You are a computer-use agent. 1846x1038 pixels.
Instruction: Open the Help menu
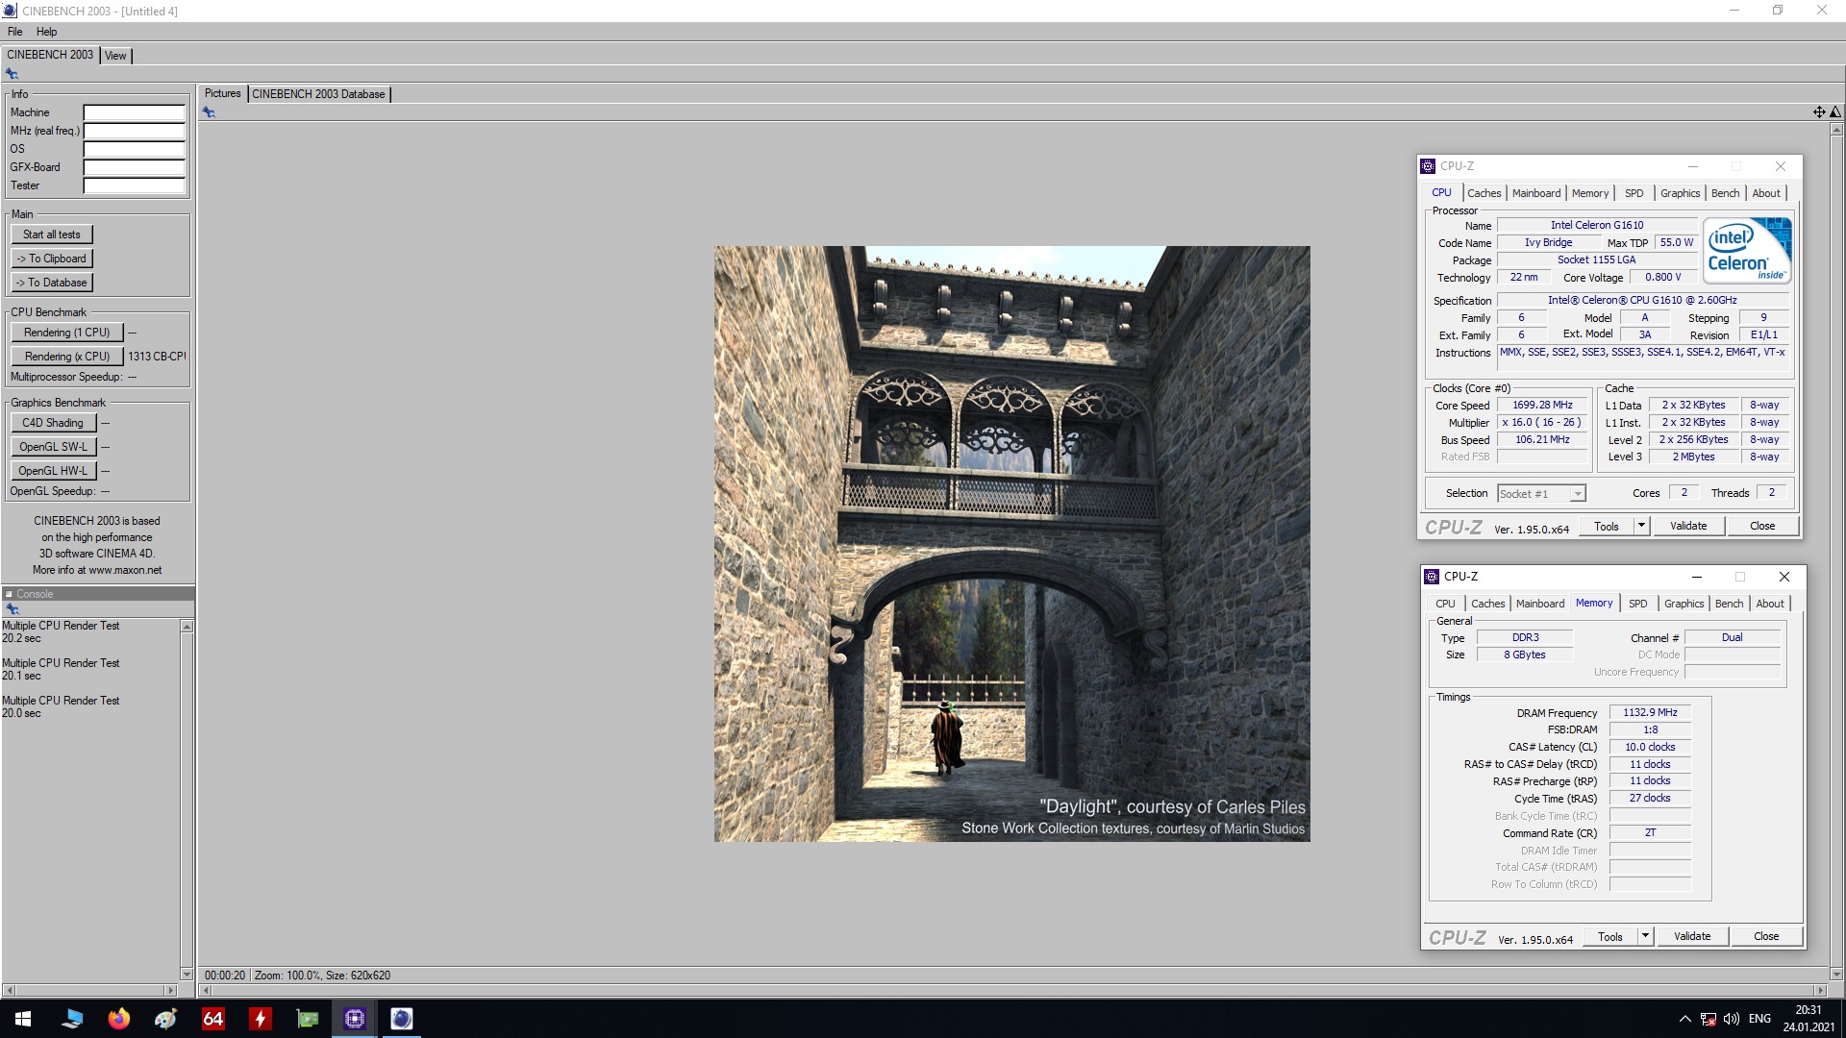pos(46,32)
